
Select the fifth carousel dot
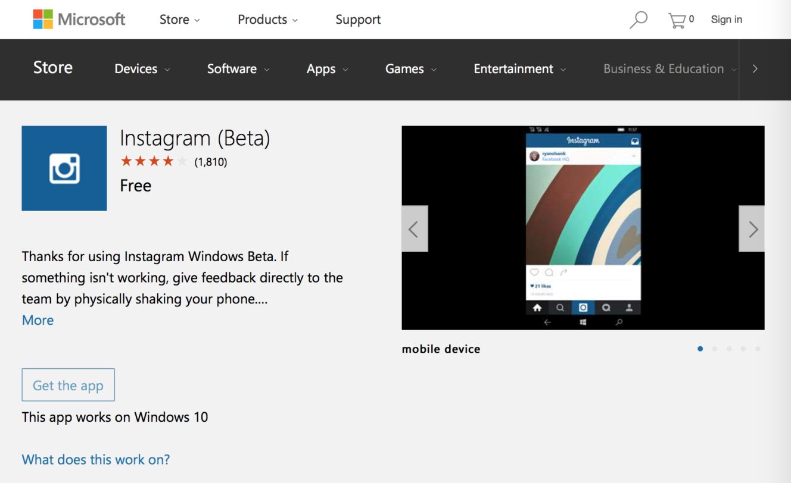pos(758,349)
